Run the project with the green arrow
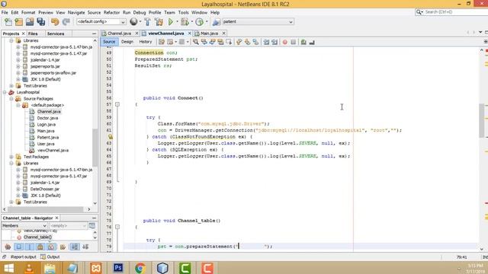The width and height of the screenshot is (488, 274). (x=171, y=22)
